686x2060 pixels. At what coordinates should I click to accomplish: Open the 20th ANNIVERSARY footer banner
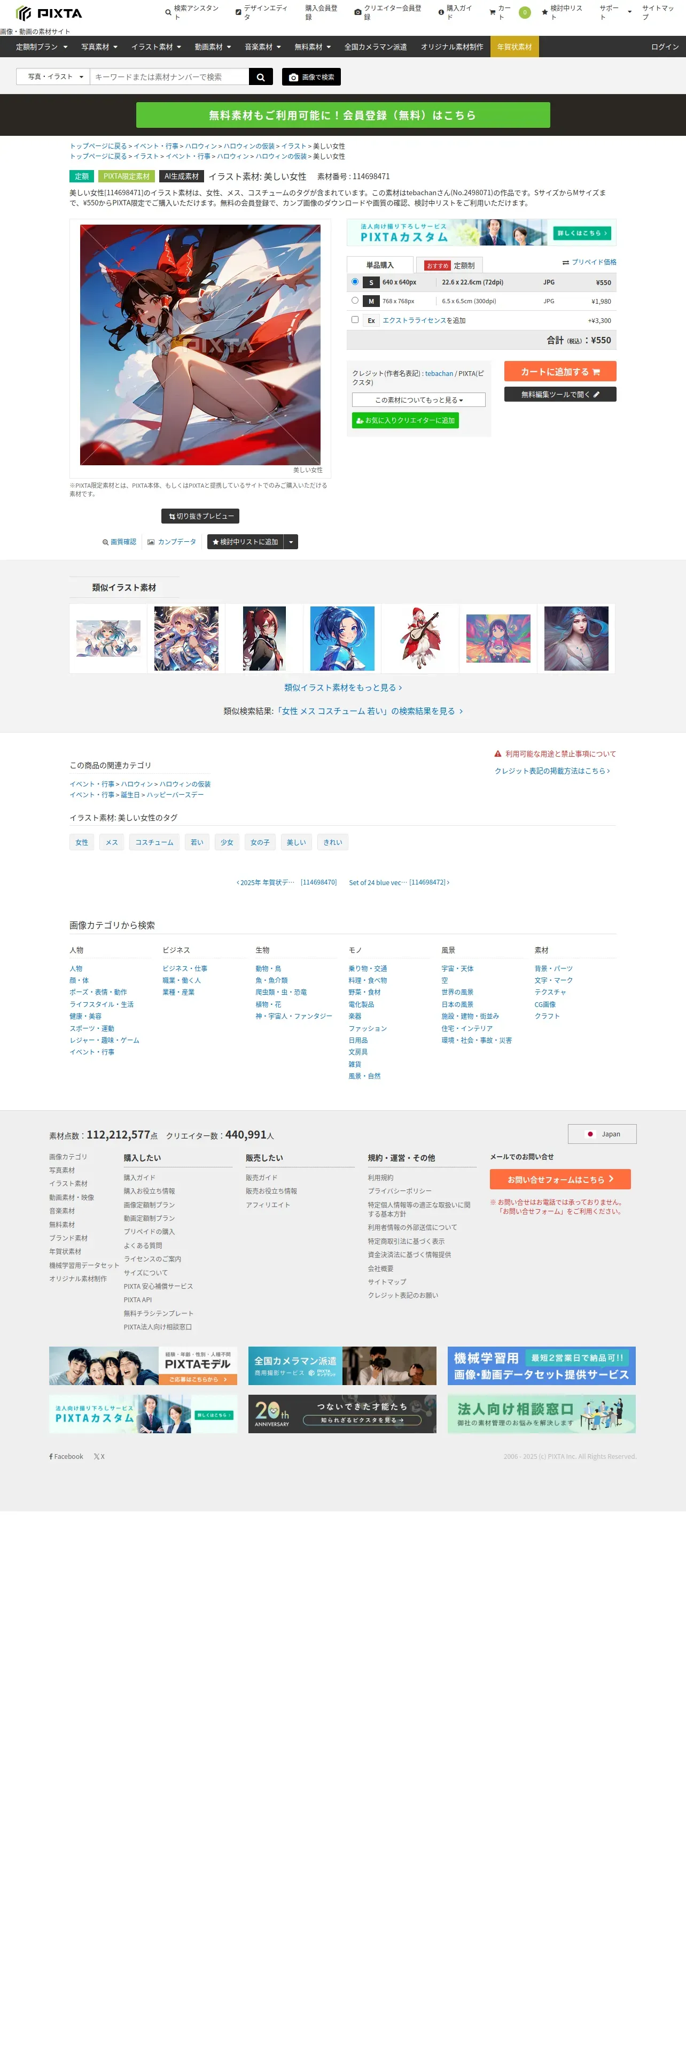tap(342, 1413)
